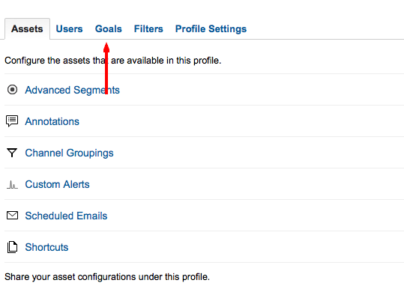This screenshot has width=404, height=283.
Task: Click the Channel Groupings funnel icon
Action: [12, 153]
